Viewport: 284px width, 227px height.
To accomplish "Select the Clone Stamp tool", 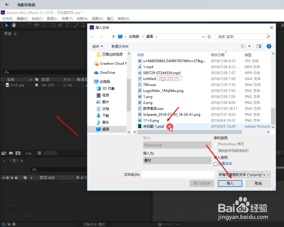I will point(83,25).
